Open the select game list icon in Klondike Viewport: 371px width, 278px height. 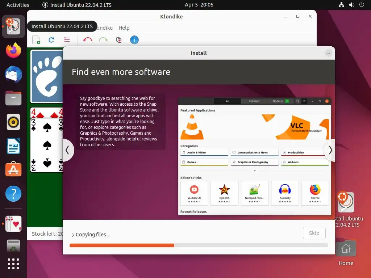pos(67,40)
